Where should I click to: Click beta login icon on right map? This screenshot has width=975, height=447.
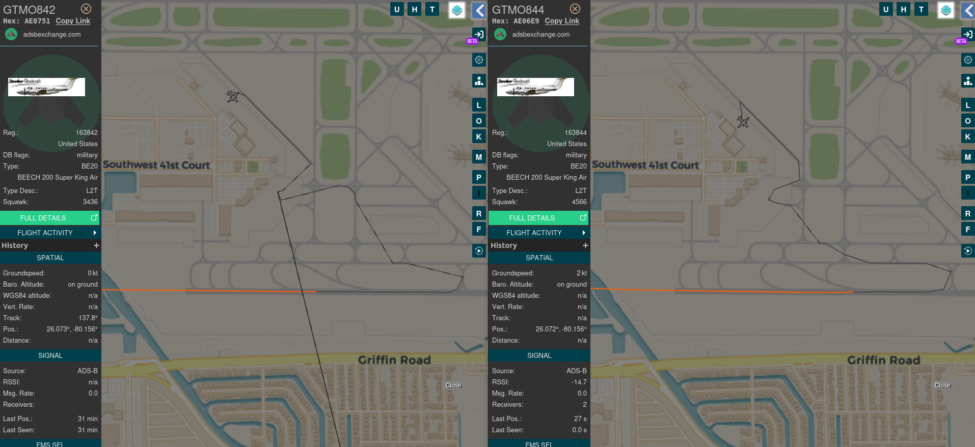coord(968,35)
